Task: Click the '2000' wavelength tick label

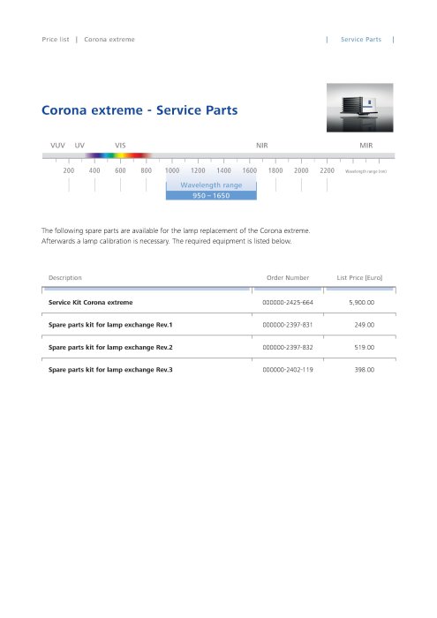Action: point(301,170)
